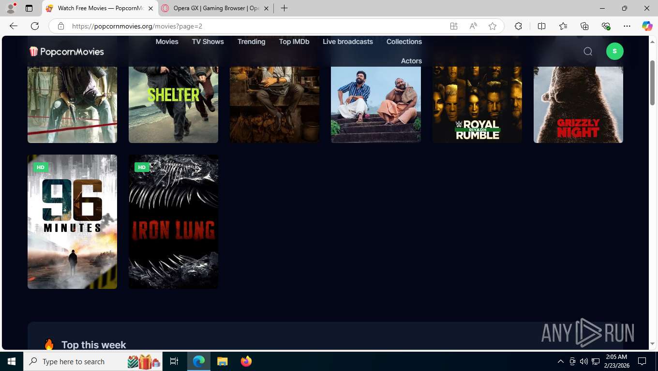This screenshot has height=371, width=658.
Task: Click the scrollbar down arrow
Action: click(652, 344)
